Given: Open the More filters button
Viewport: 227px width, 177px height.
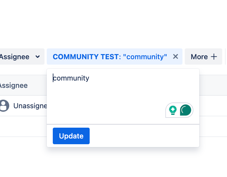Looking at the screenshot, I should (x=200, y=57).
